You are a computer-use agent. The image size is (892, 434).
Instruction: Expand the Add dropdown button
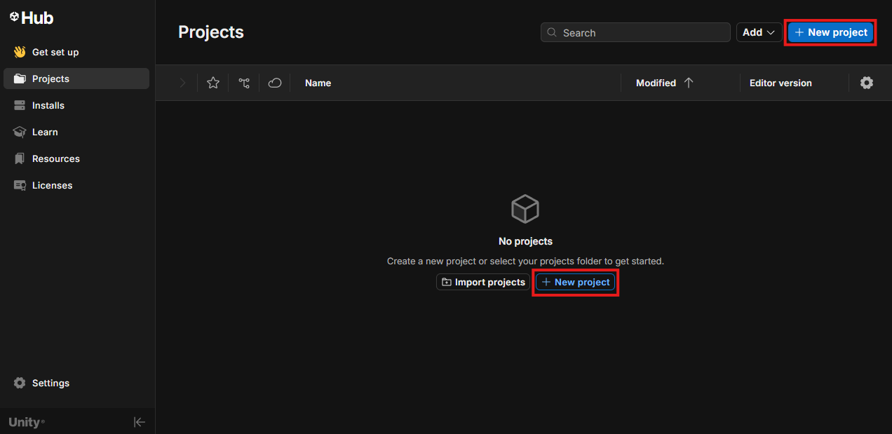coord(759,32)
